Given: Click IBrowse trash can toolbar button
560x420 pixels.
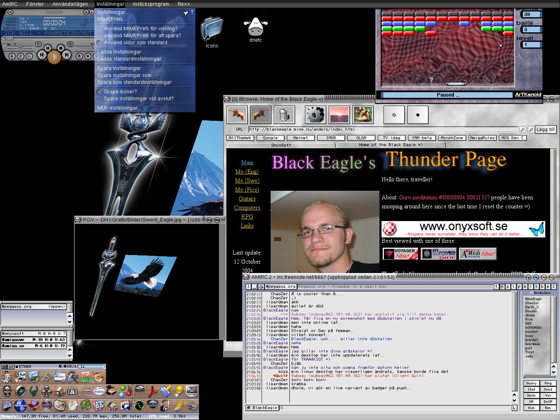Looking at the screenshot, I should pos(285,115).
